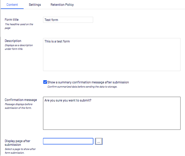Click the 'Form title' label

pyautogui.click(x=12, y=20)
